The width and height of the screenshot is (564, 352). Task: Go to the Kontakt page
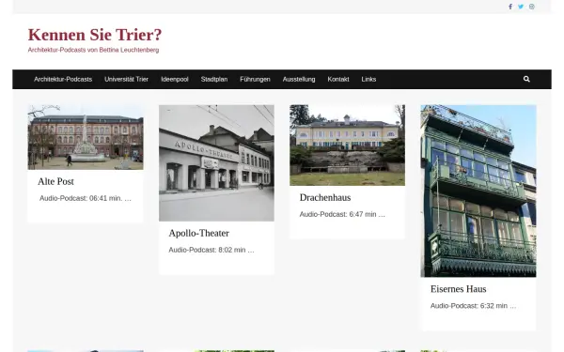tap(338, 80)
